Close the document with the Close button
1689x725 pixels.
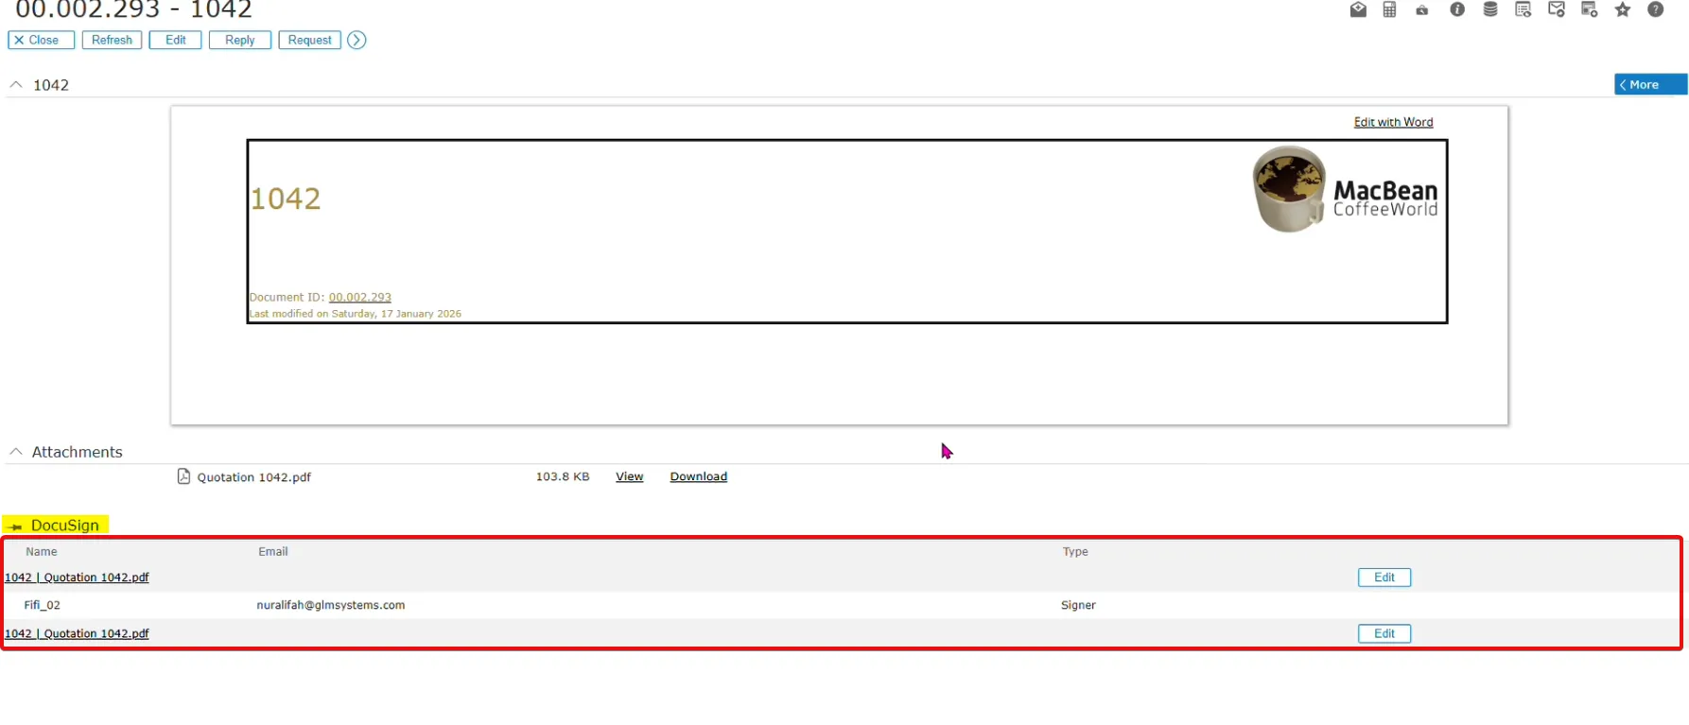point(41,40)
